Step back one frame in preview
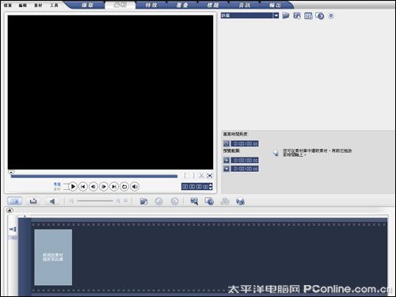 click(x=93, y=187)
